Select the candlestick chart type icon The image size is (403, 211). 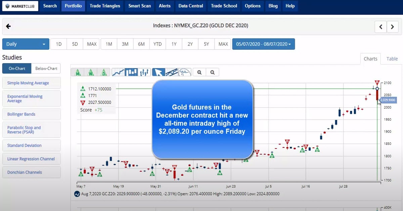[x=131, y=72]
